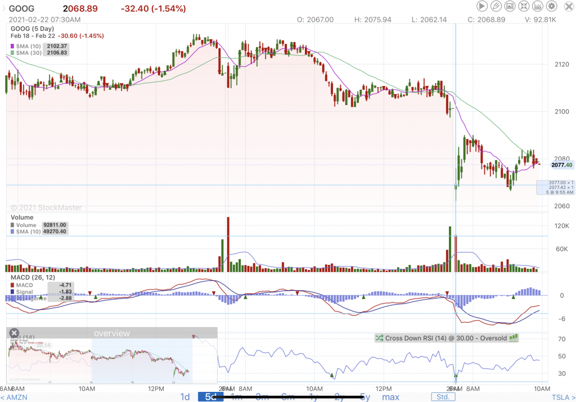This screenshot has height=402, width=576.
Task: Select the 5d time range
Action: (210, 397)
